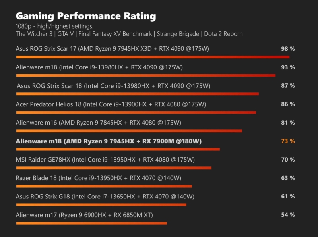Click the bar under Razer Blade 18
The image size is (318, 237).
click(x=104, y=186)
